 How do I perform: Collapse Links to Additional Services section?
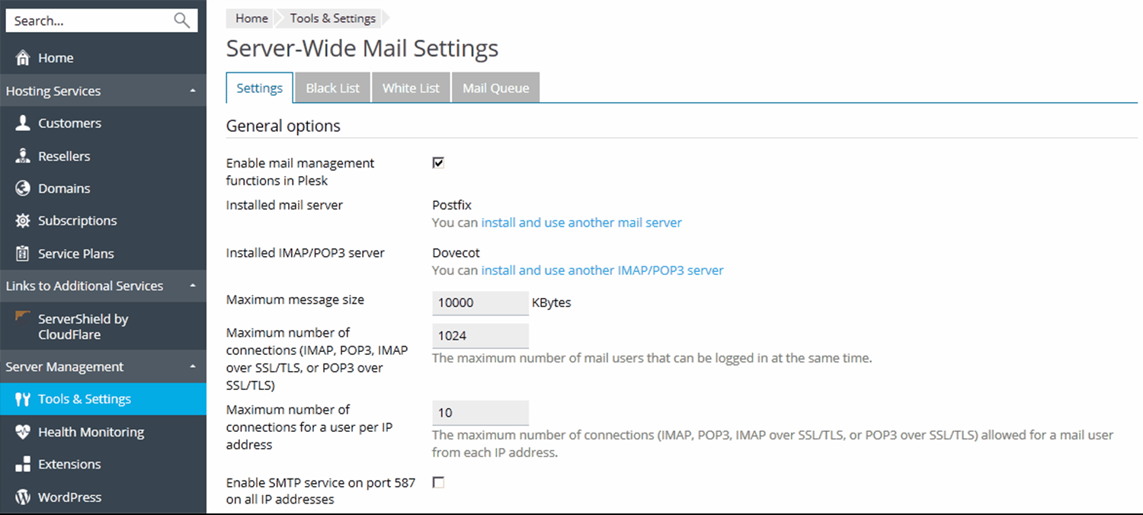[x=193, y=286]
